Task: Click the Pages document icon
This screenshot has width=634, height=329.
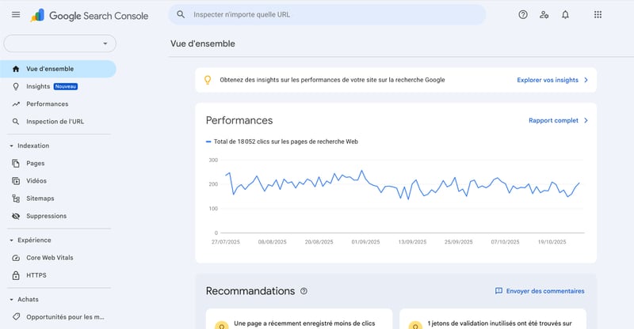Action: pyautogui.click(x=16, y=163)
